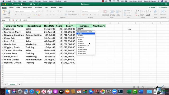The image size is (169, 95).
Task: Click the Share button
Action: point(152,7)
